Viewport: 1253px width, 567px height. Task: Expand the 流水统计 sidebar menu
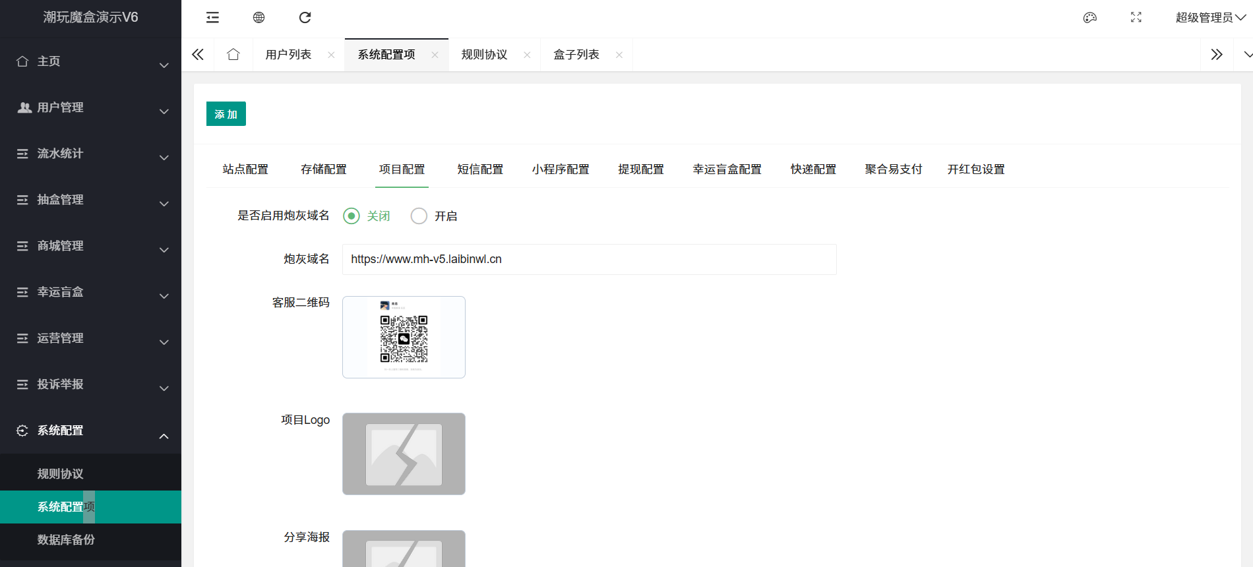[x=90, y=154]
